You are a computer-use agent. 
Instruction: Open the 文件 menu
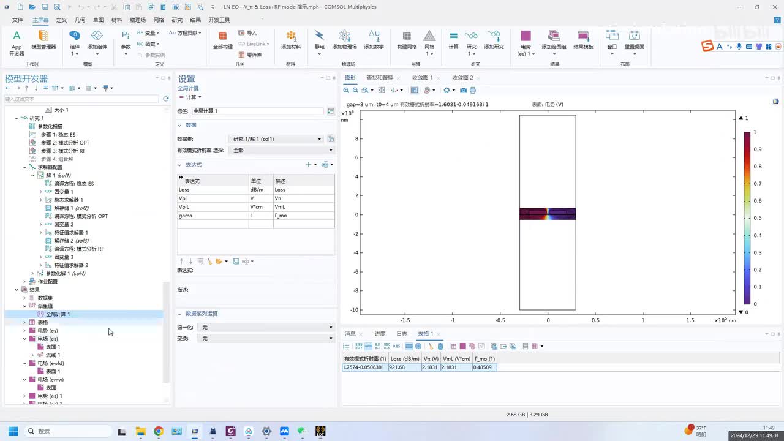click(18, 20)
